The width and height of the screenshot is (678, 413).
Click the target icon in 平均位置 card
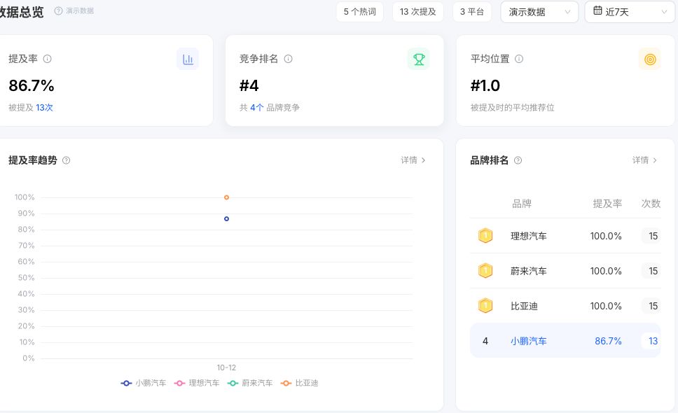(x=650, y=59)
